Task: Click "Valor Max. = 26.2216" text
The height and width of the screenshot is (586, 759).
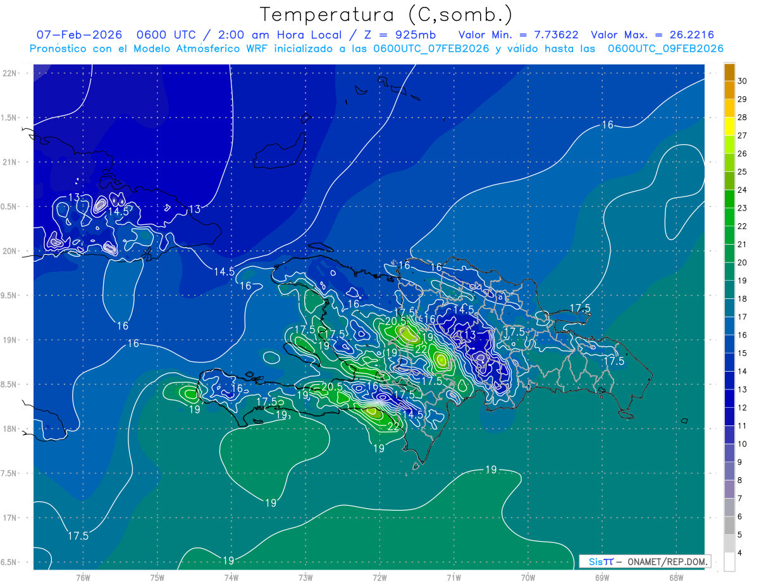Action: coord(653,35)
